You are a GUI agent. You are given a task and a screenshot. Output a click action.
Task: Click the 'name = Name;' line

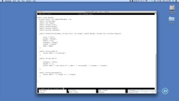[48, 46]
